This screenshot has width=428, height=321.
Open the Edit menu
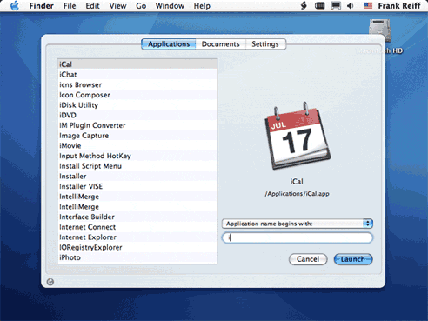pyautogui.click(x=92, y=6)
